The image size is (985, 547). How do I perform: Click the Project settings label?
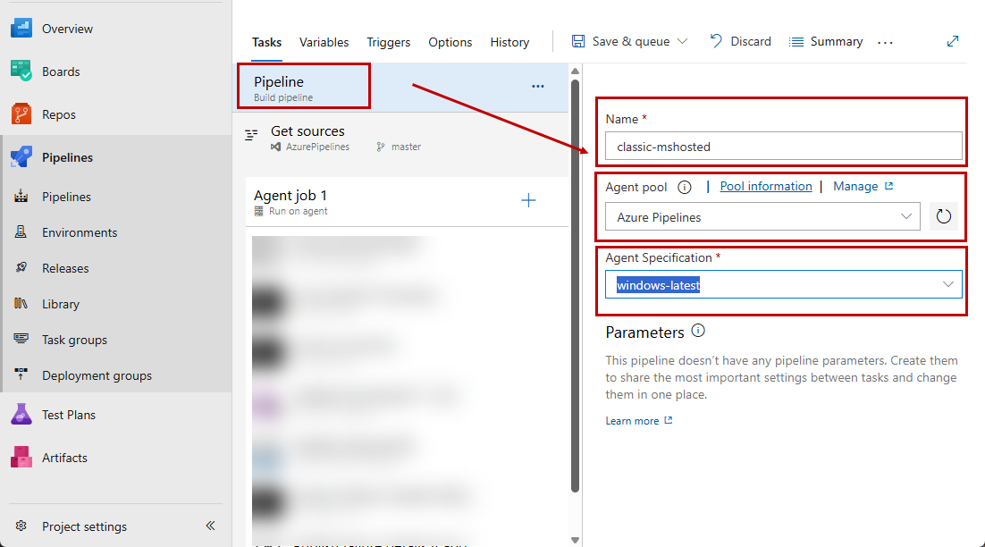pyautogui.click(x=84, y=526)
